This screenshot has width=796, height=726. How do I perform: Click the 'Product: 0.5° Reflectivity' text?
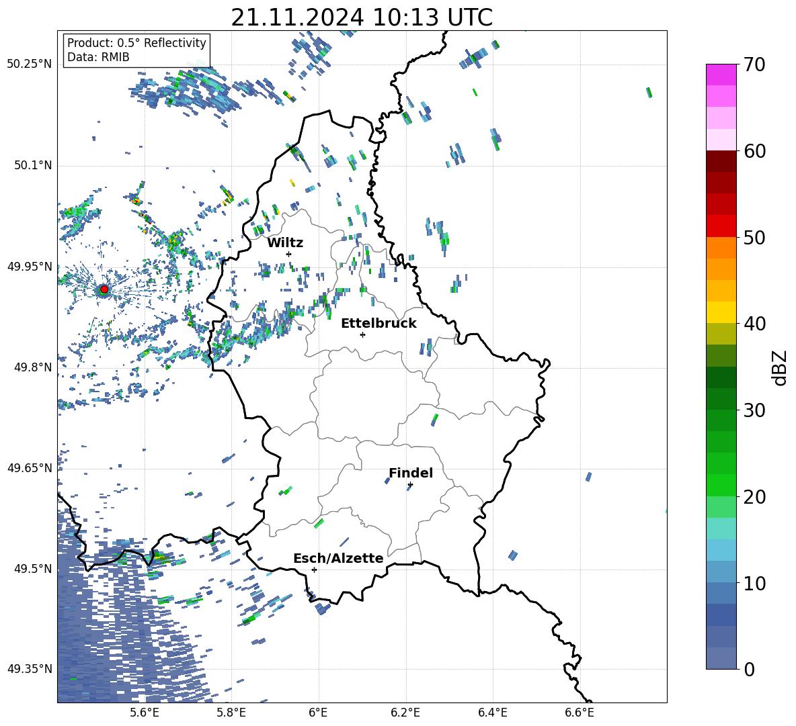(136, 42)
